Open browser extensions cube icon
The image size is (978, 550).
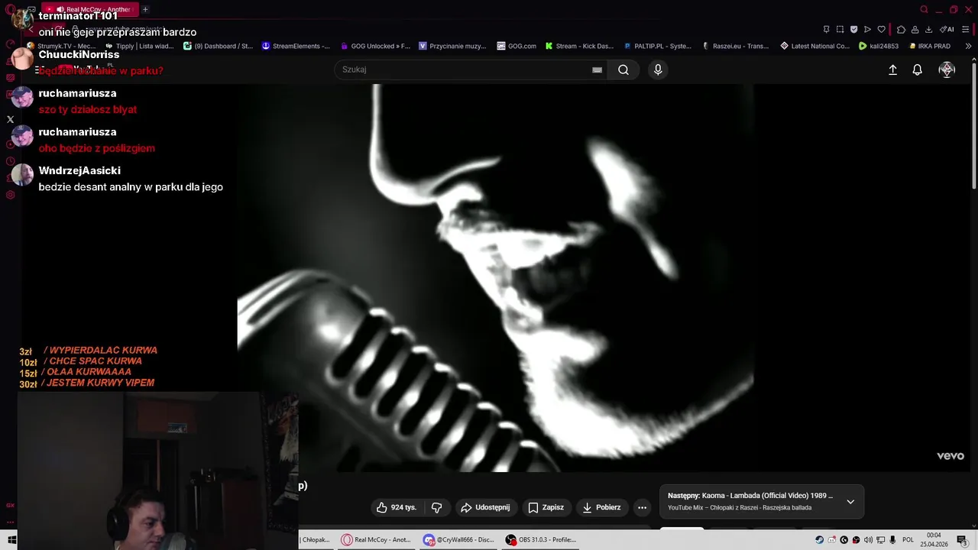[901, 30]
